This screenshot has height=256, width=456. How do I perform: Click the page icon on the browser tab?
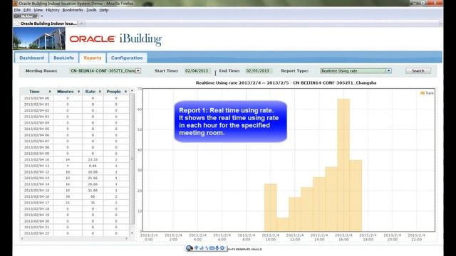(17, 23)
